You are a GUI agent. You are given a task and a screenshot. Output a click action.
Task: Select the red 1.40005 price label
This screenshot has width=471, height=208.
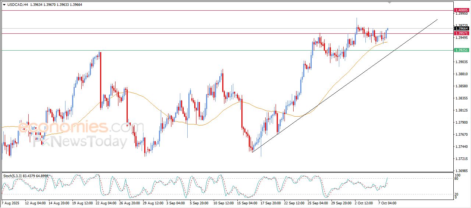(461, 10)
